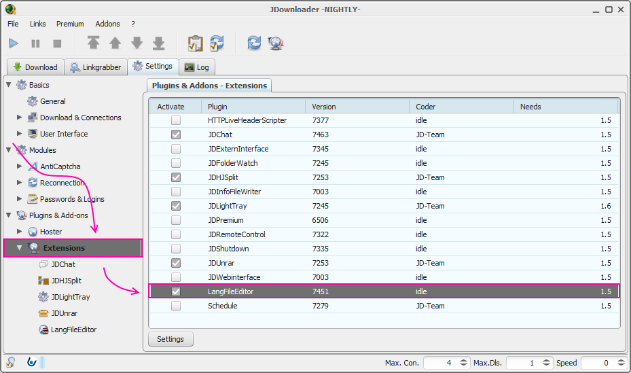Expand Download & Connections node
Screen dimensions: 631x373
(x=19, y=117)
